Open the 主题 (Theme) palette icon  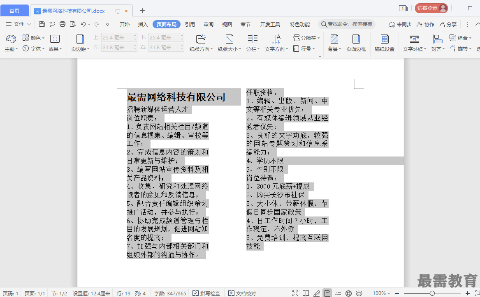tap(11, 39)
